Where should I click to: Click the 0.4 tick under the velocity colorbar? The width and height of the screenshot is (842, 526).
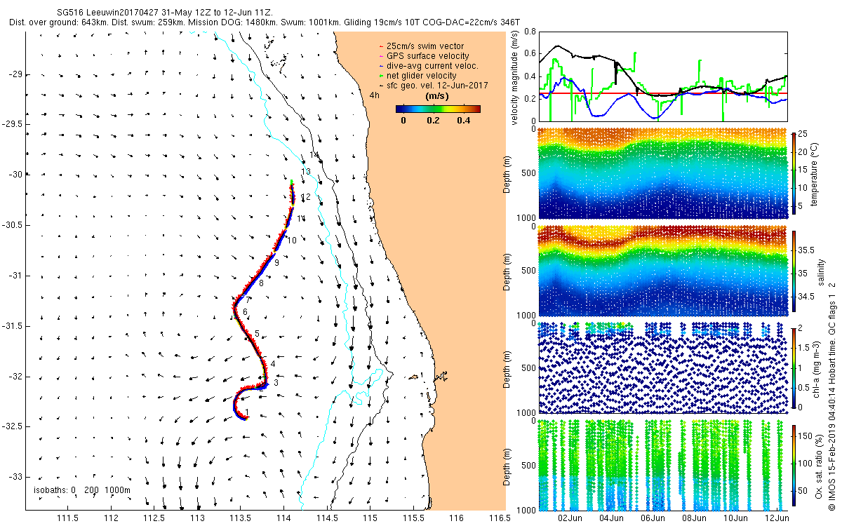tap(462, 120)
